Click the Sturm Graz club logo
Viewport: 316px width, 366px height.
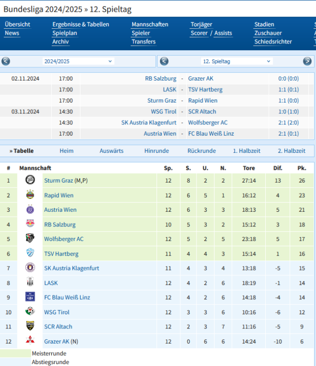(30, 180)
